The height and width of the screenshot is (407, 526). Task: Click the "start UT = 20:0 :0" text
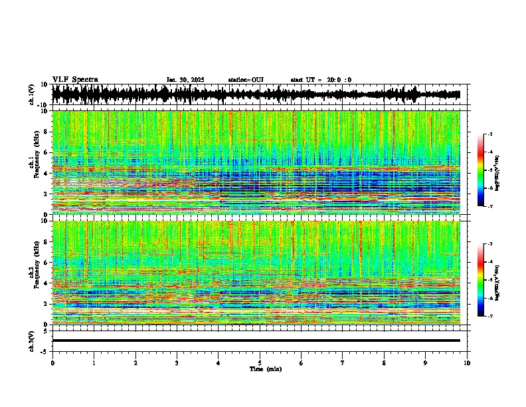click(x=321, y=80)
